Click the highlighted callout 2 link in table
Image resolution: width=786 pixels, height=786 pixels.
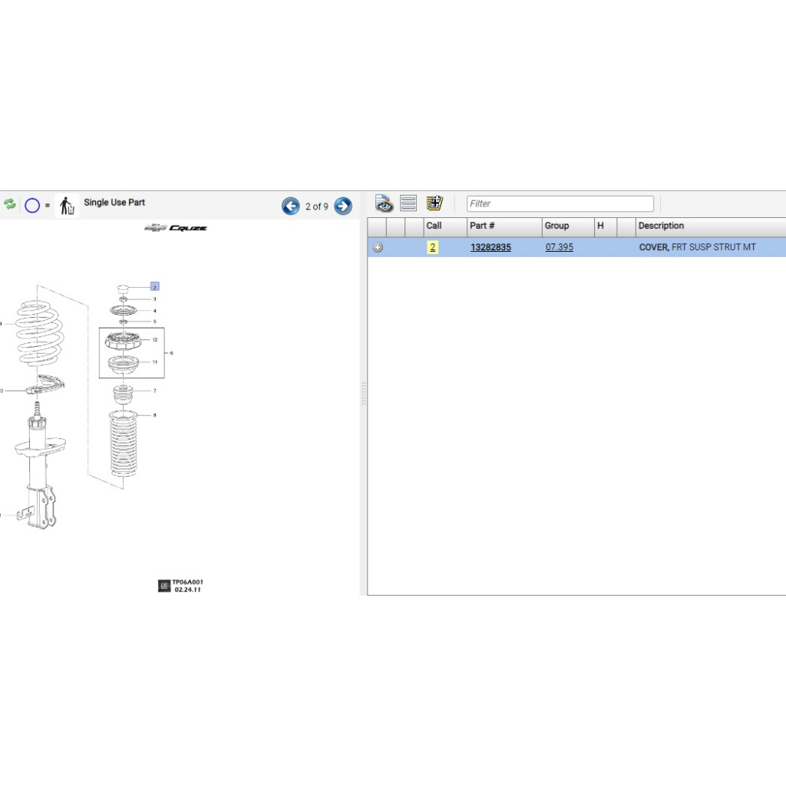pos(433,247)
